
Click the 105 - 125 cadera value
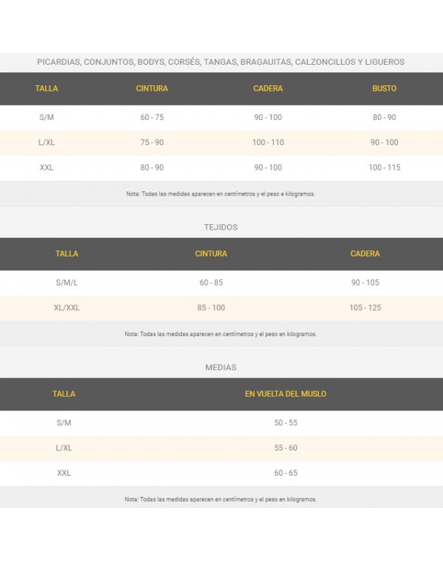[x=365, y=307]
